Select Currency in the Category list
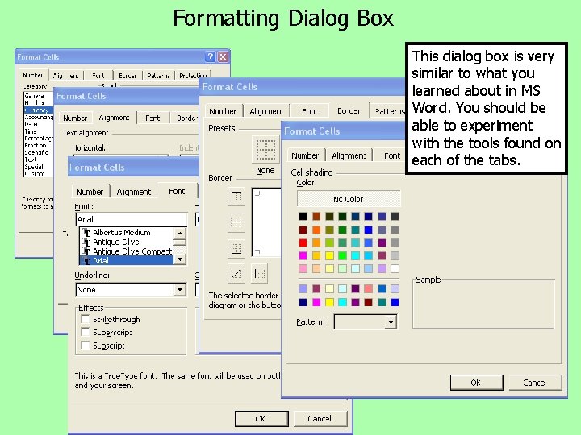This screenshot has height=435, width=581. 39,110
